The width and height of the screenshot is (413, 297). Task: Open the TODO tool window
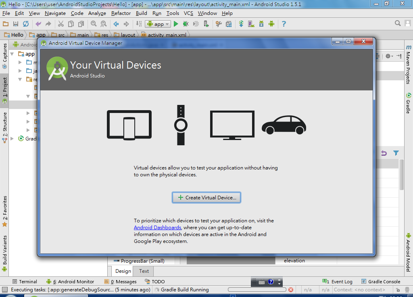click(x=154, y=281)
